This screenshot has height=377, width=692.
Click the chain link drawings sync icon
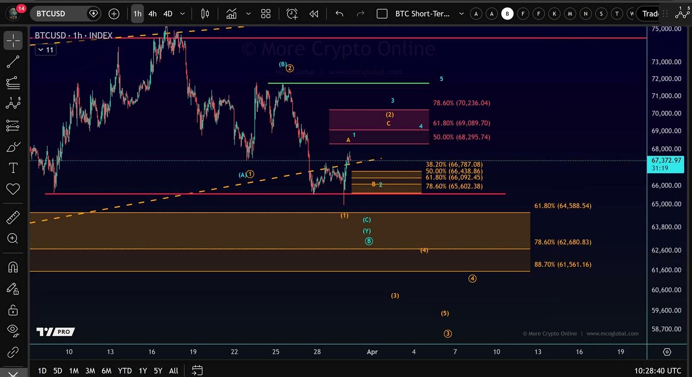[13, 352]
